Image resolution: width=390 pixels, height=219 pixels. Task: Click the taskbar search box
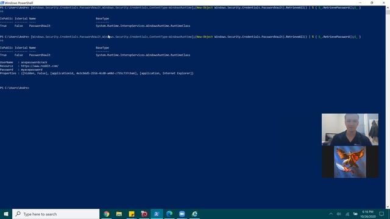pos(55,214)
